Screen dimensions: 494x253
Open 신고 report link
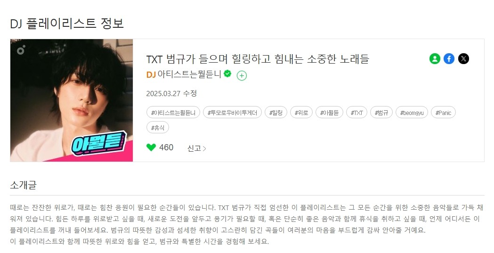[196, 148]
